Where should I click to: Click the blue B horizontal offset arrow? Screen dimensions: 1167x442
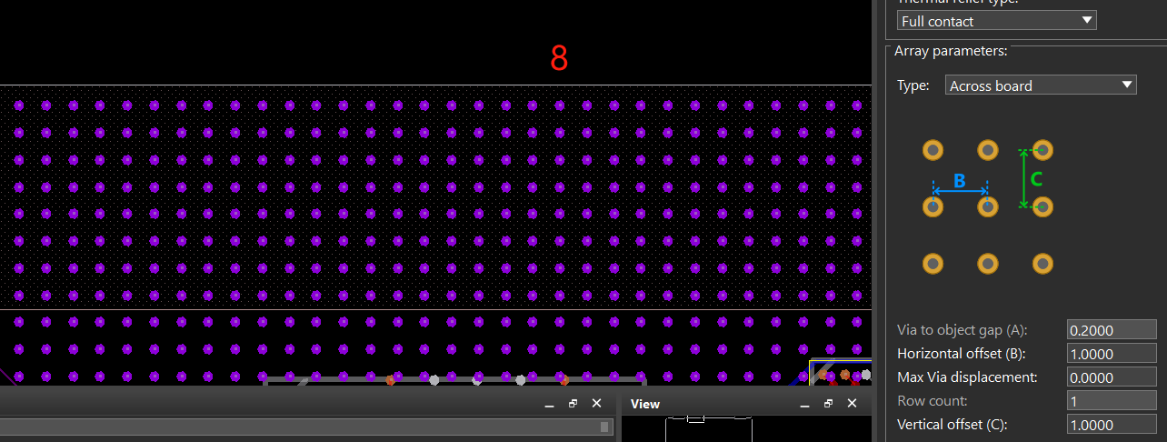[960, 191]
